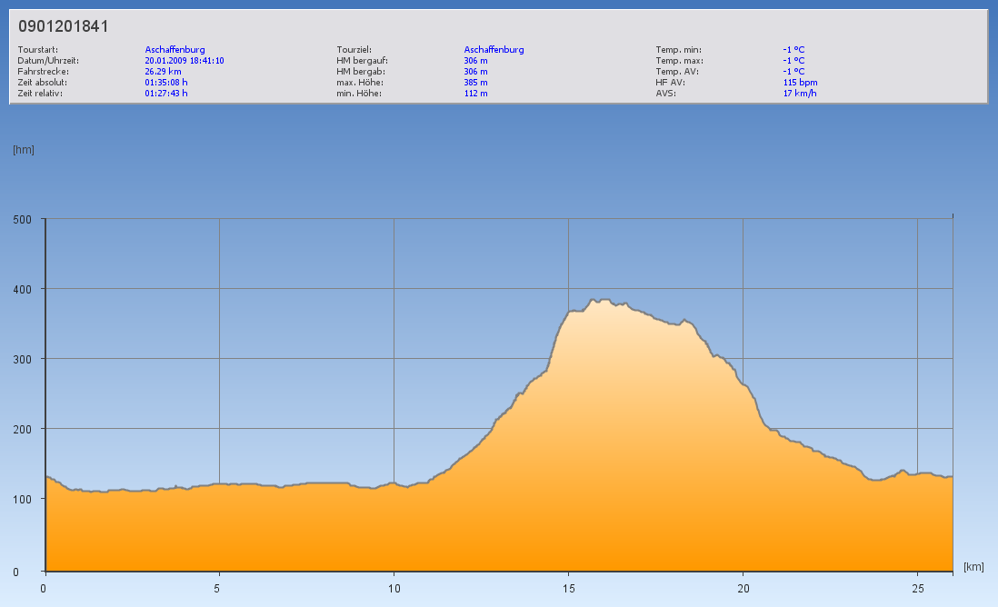The image size is (998, 607).
Task: Select the Zeit absolut value 01:35:08 h
Action: click(166, 82)
